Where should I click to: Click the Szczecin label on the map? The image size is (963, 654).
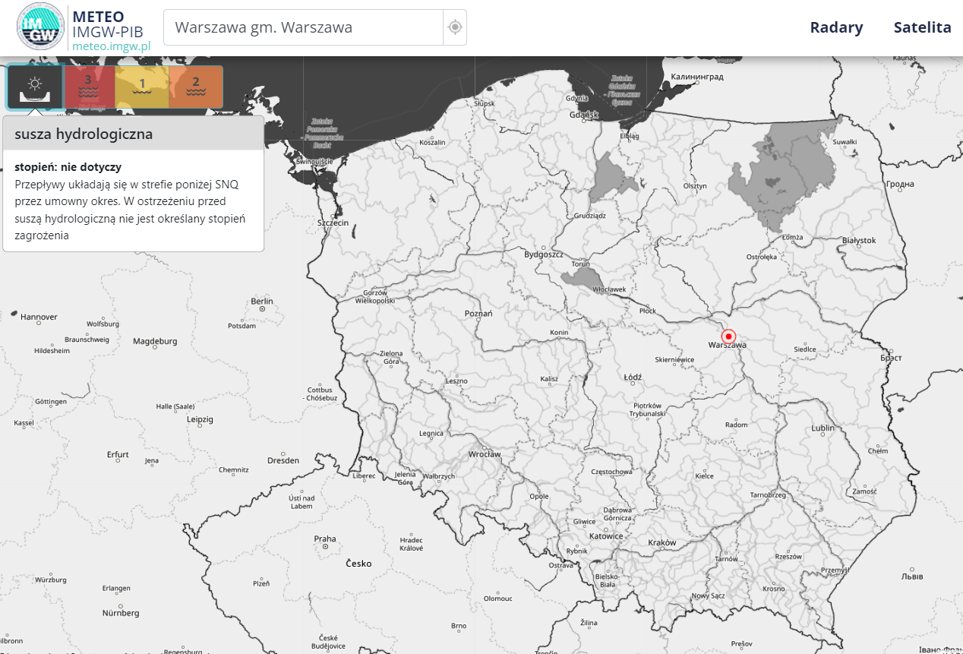(x=333, y=223)
